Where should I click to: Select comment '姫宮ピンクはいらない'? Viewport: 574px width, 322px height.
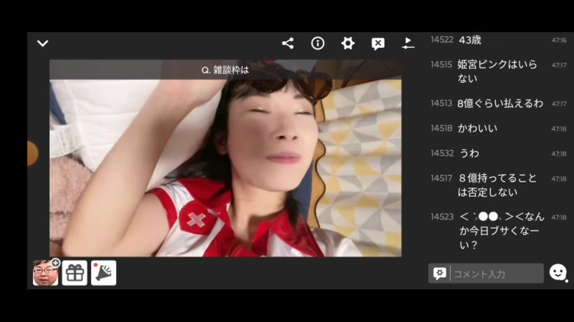tap(497, 71)
